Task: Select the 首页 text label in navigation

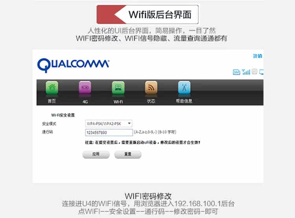Action: click(x=52, y=101)
